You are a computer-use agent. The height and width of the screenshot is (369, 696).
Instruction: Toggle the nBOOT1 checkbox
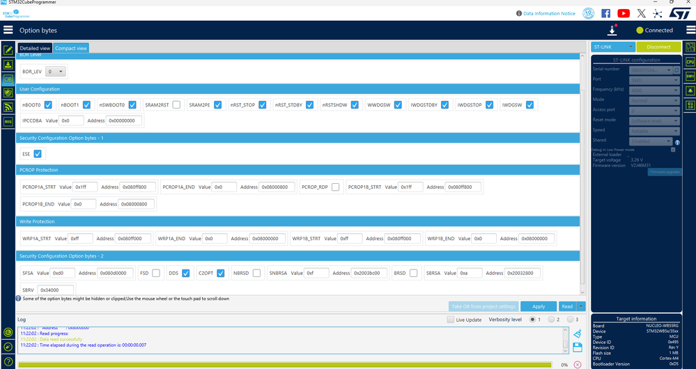click(x=86, y=104)
